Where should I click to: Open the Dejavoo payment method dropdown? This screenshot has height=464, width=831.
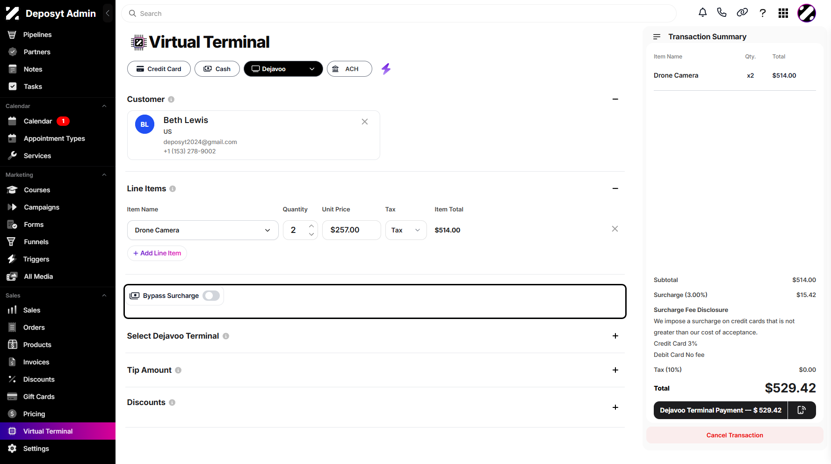pyautogui.click(x=283, y=69)
